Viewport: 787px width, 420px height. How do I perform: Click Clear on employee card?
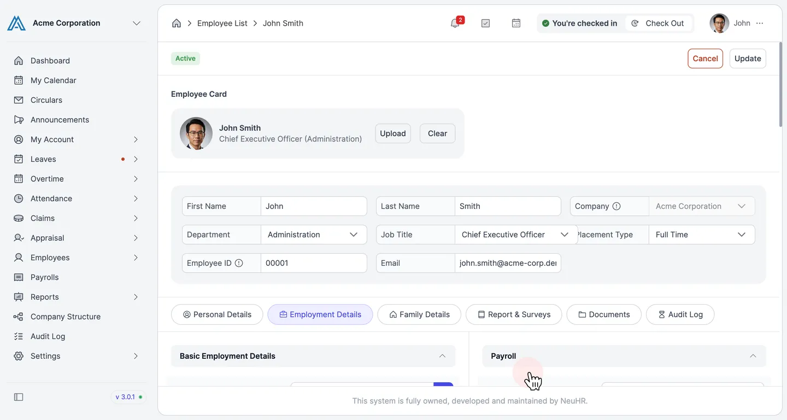(x=437, y=133)
